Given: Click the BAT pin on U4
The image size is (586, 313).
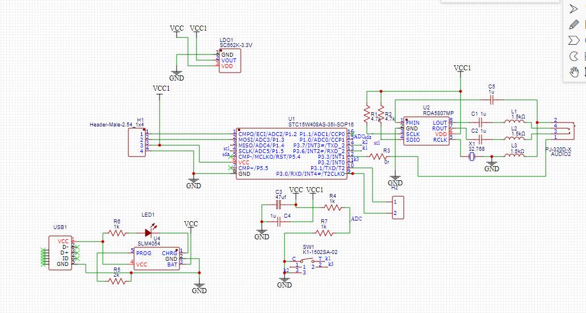Looking at the screenshot, I should [x=172, y=264].
